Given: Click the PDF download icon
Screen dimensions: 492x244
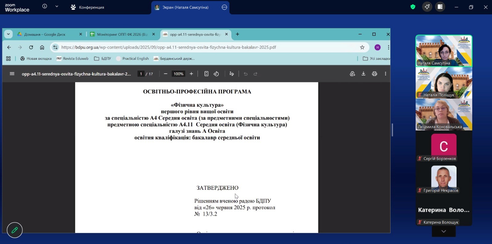Looking at the screenshot, I should 363,74.
